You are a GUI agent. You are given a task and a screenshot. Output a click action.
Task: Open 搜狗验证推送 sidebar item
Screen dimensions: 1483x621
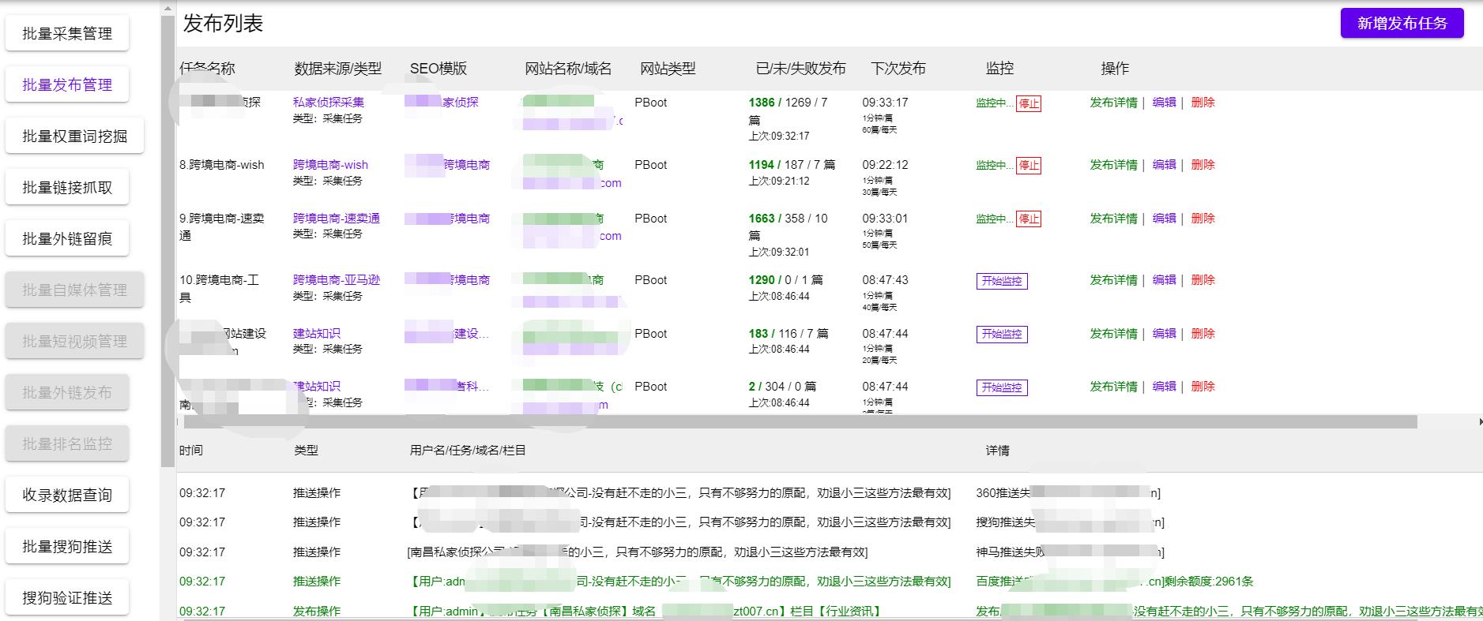[67, 598]
